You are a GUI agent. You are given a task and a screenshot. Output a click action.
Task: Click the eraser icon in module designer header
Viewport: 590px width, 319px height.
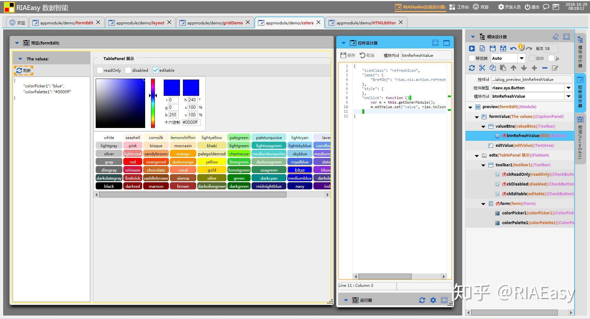click(x=556, y=37)
